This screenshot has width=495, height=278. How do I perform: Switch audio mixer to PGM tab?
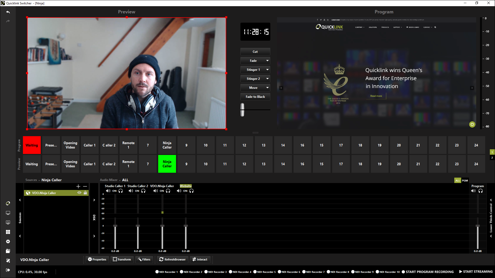pos(465,180)
